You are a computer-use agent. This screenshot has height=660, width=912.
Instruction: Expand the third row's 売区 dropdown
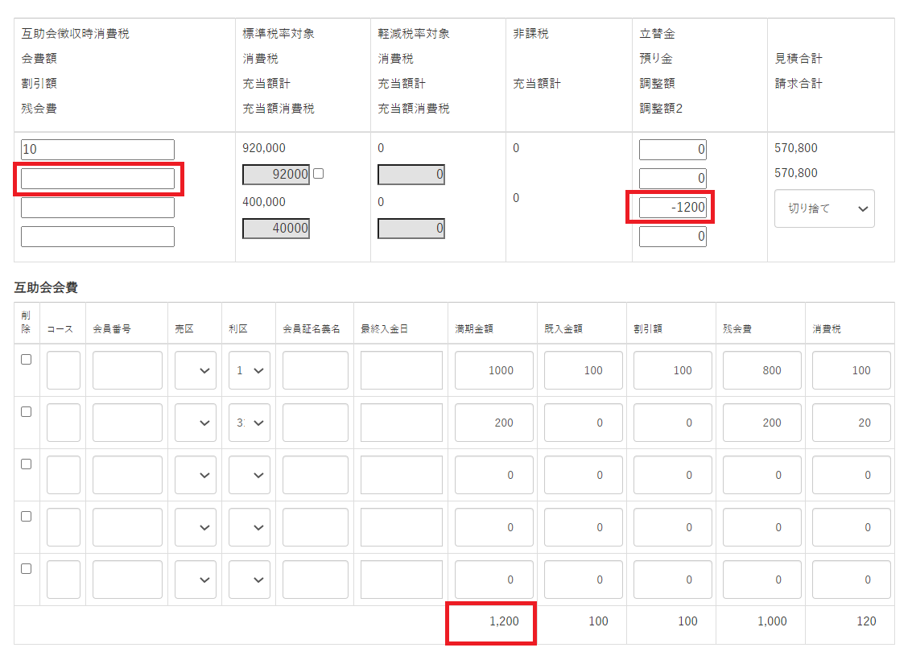click(196, 475)
